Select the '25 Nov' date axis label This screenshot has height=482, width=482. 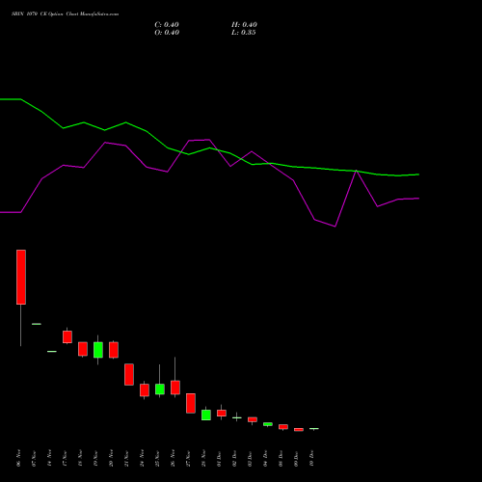[x=157, y=458]
